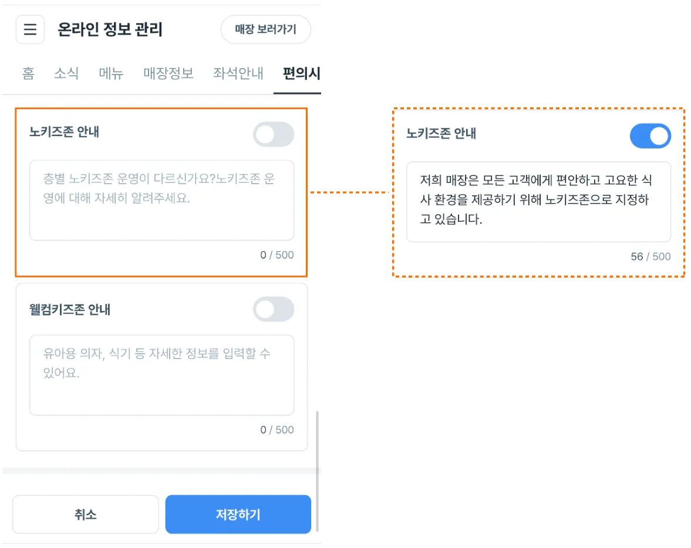The width and height of the screenshot is (691, 548).
Task: Click the 56 / 500 character counter
Action: click(650, 256)
